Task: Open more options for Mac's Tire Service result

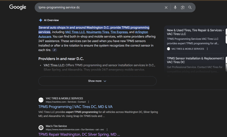Action: click(x=107, y=130)
